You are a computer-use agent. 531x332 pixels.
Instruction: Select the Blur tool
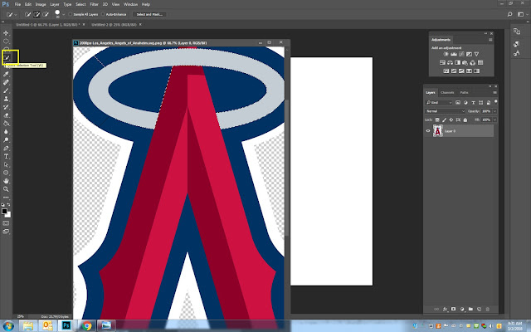pyautogui.click(x=6, y=132)
